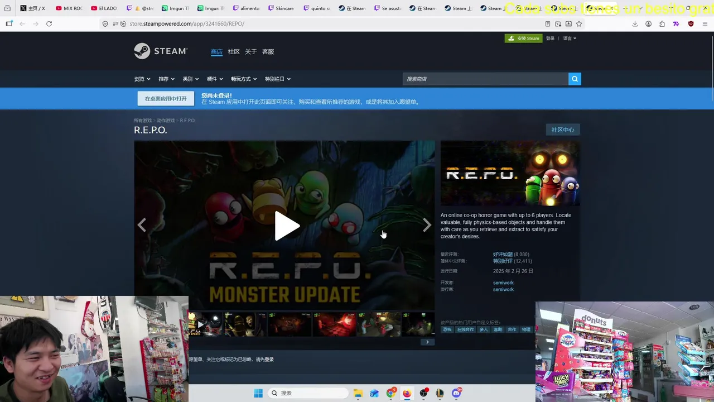Click the sidebar toggle icon left of back arrow

tap(9, 23)
